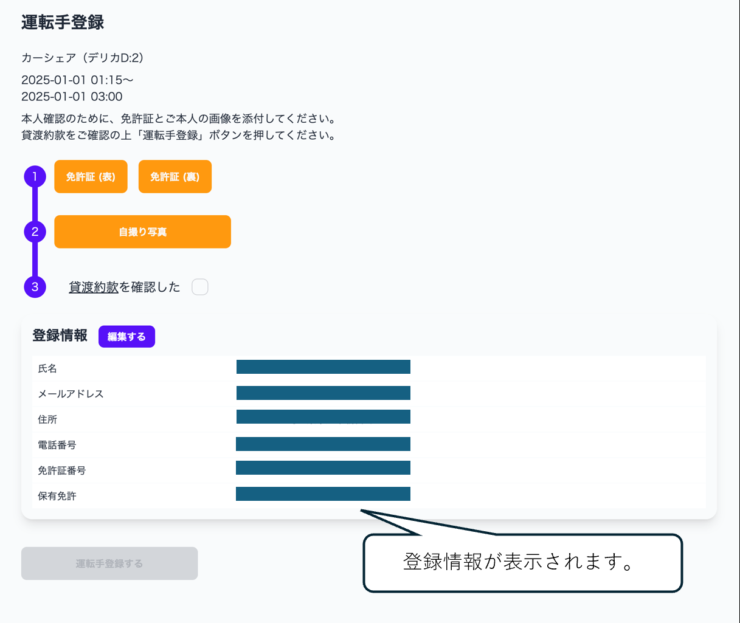Screen dimensions: 740x623
Task: Click the greyed-out 運転手登録する button
Action: click(x=109, y=563)
